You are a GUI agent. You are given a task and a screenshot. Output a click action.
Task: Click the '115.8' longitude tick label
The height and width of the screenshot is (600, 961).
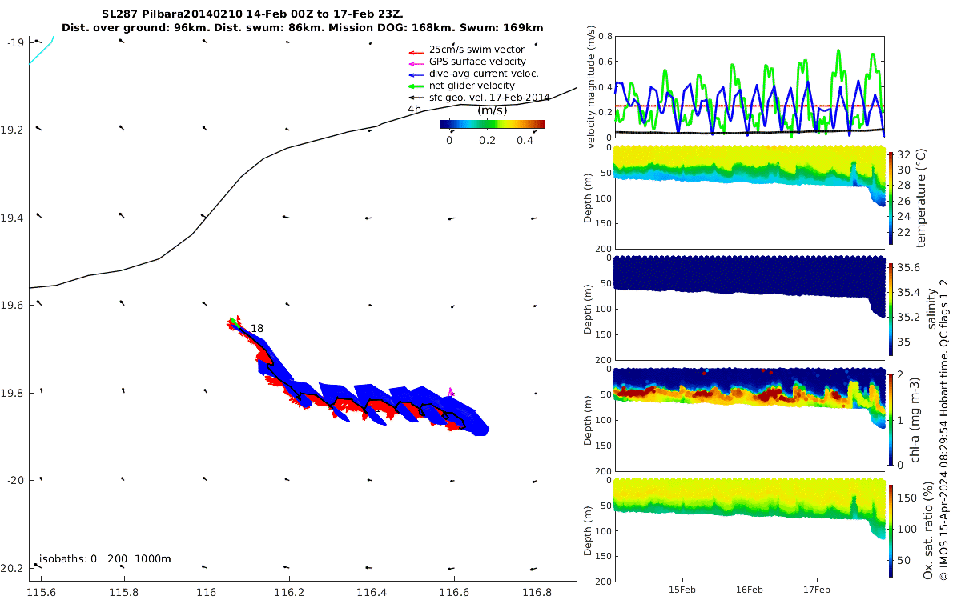coord(124,593)
